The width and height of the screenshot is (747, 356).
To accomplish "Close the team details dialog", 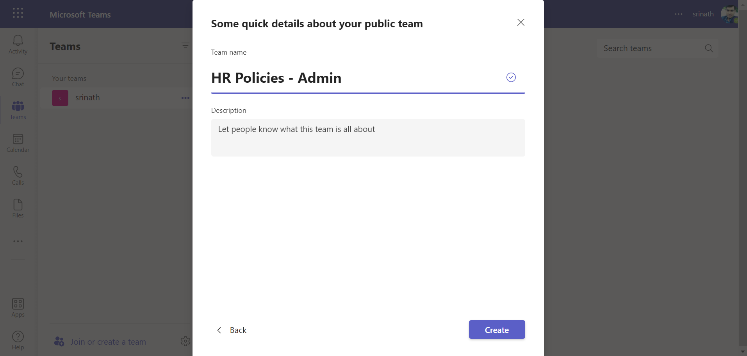I will [x=521, y=23].
